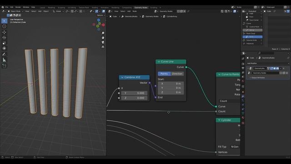Open the File menu

pyautogui.click(x=7, y=7)
